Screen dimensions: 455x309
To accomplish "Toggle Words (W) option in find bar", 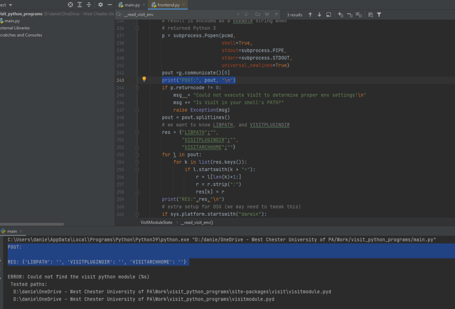I will 267,14.
